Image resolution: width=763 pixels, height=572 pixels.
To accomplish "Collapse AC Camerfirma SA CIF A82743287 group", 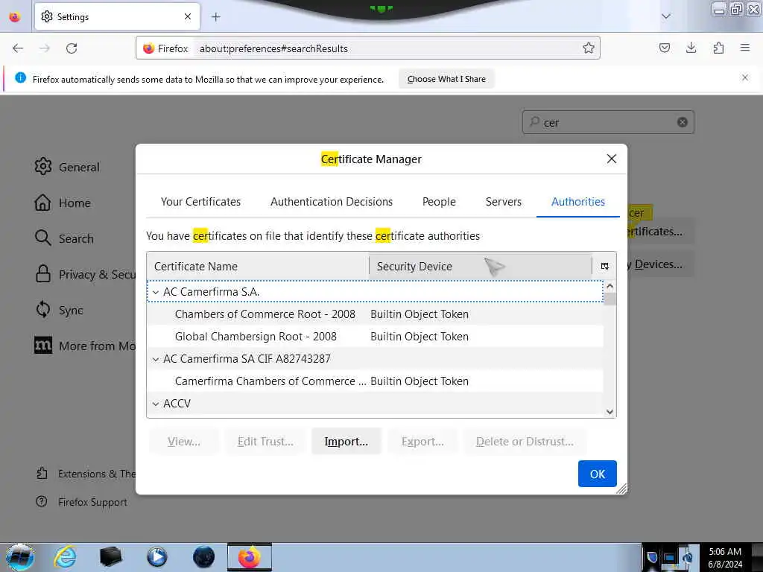I will point(156,360).
